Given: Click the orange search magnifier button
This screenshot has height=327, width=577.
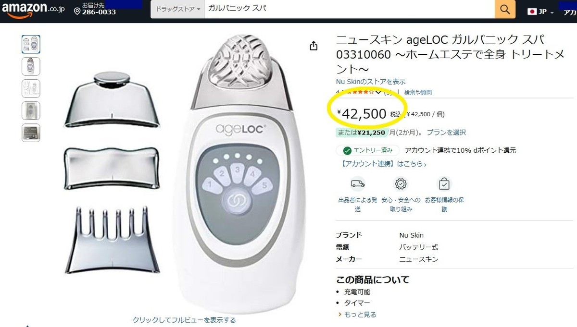Looking at the screenshot, I should tap(505, 9).
